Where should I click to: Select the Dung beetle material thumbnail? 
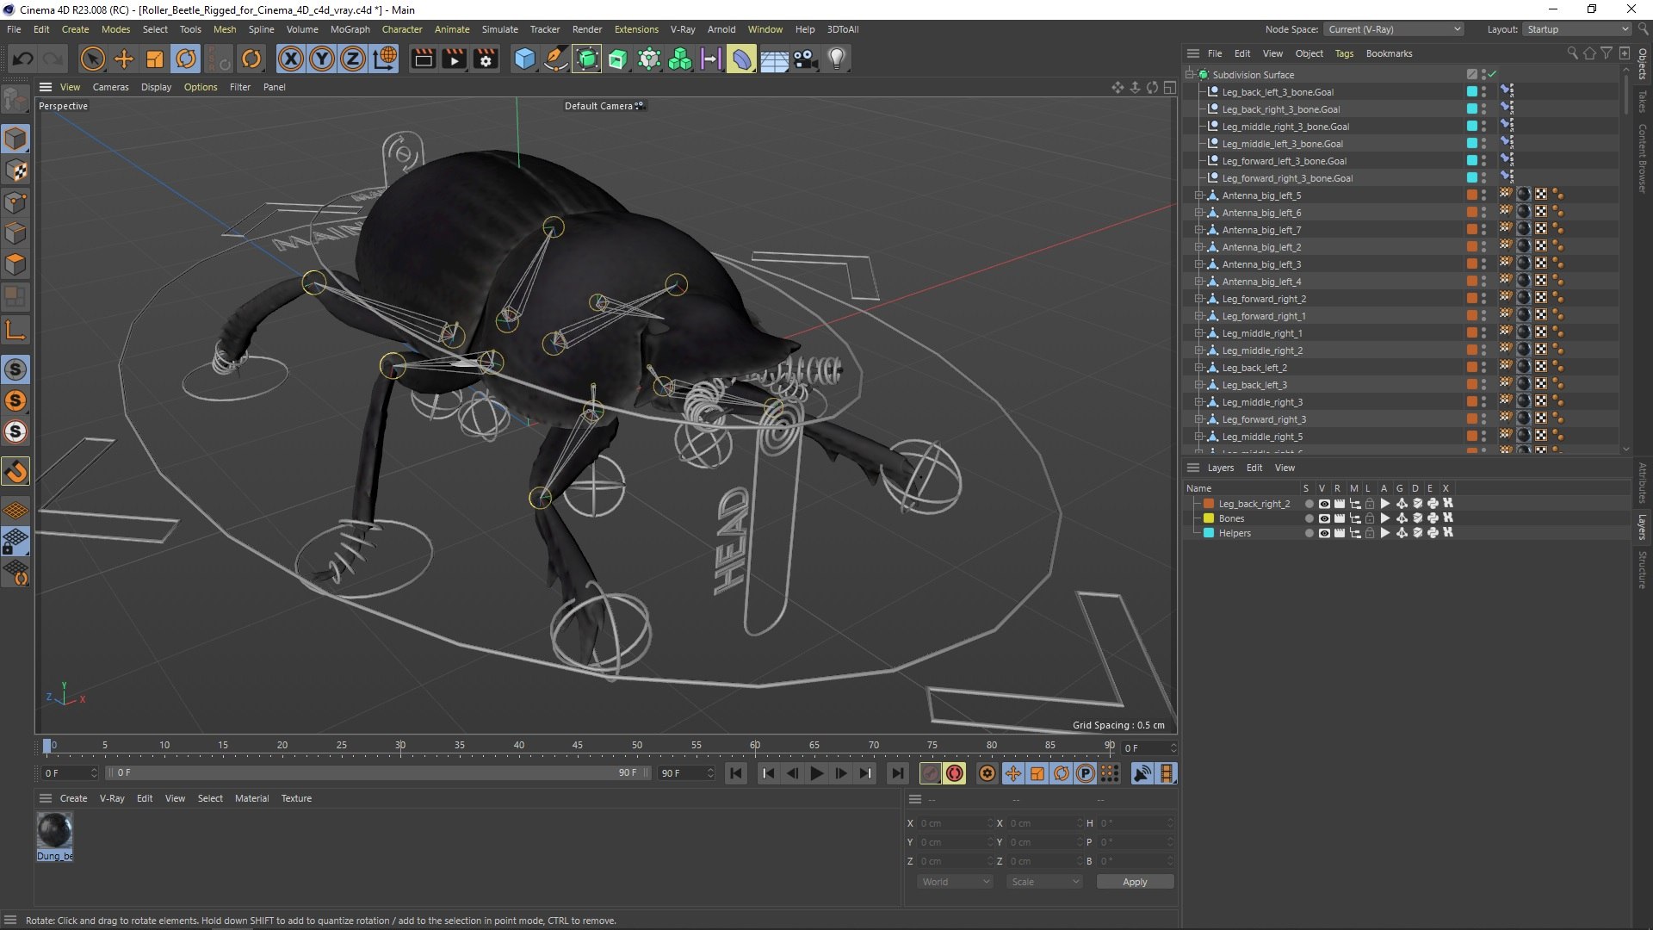click(54, 831)
